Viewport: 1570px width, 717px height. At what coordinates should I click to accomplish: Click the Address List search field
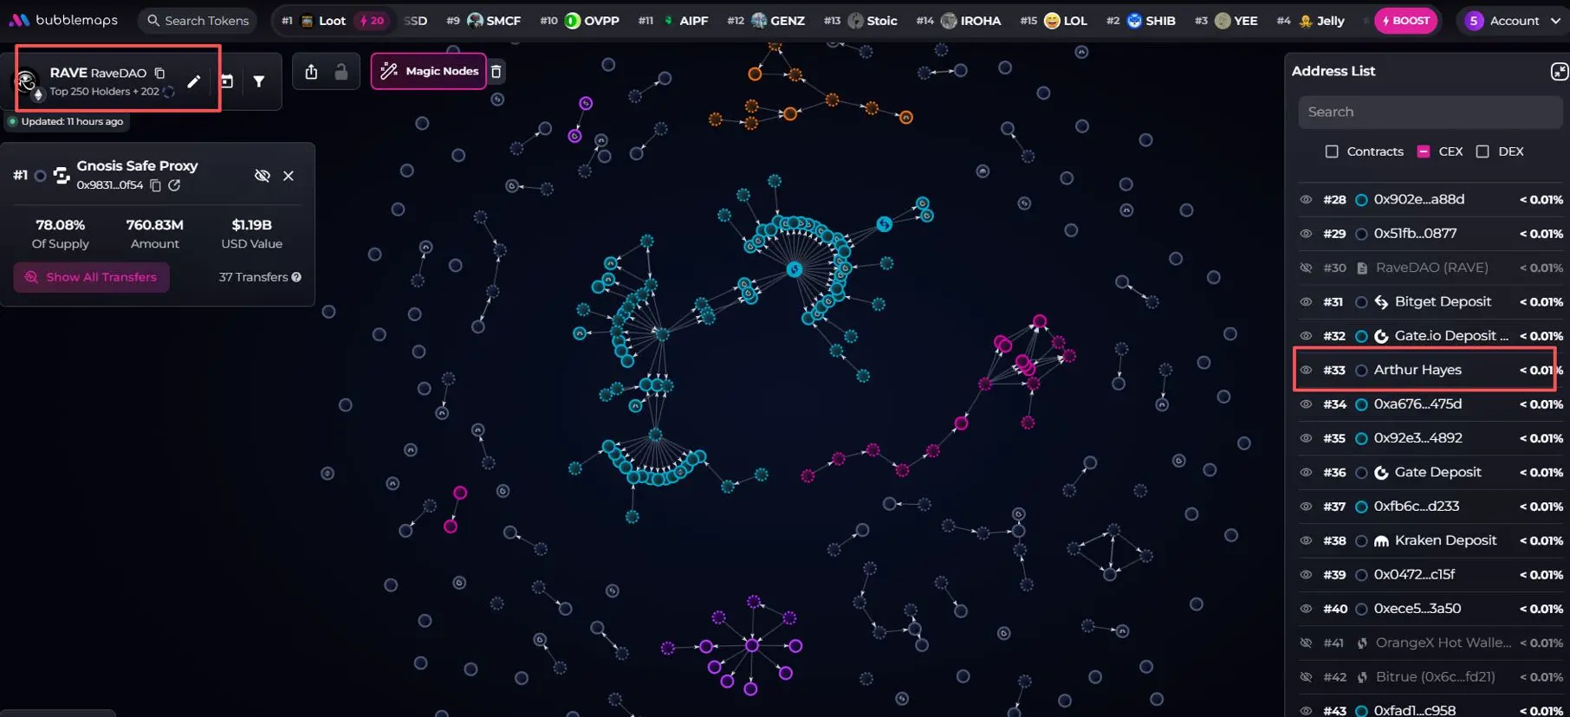pos(1430,112)
